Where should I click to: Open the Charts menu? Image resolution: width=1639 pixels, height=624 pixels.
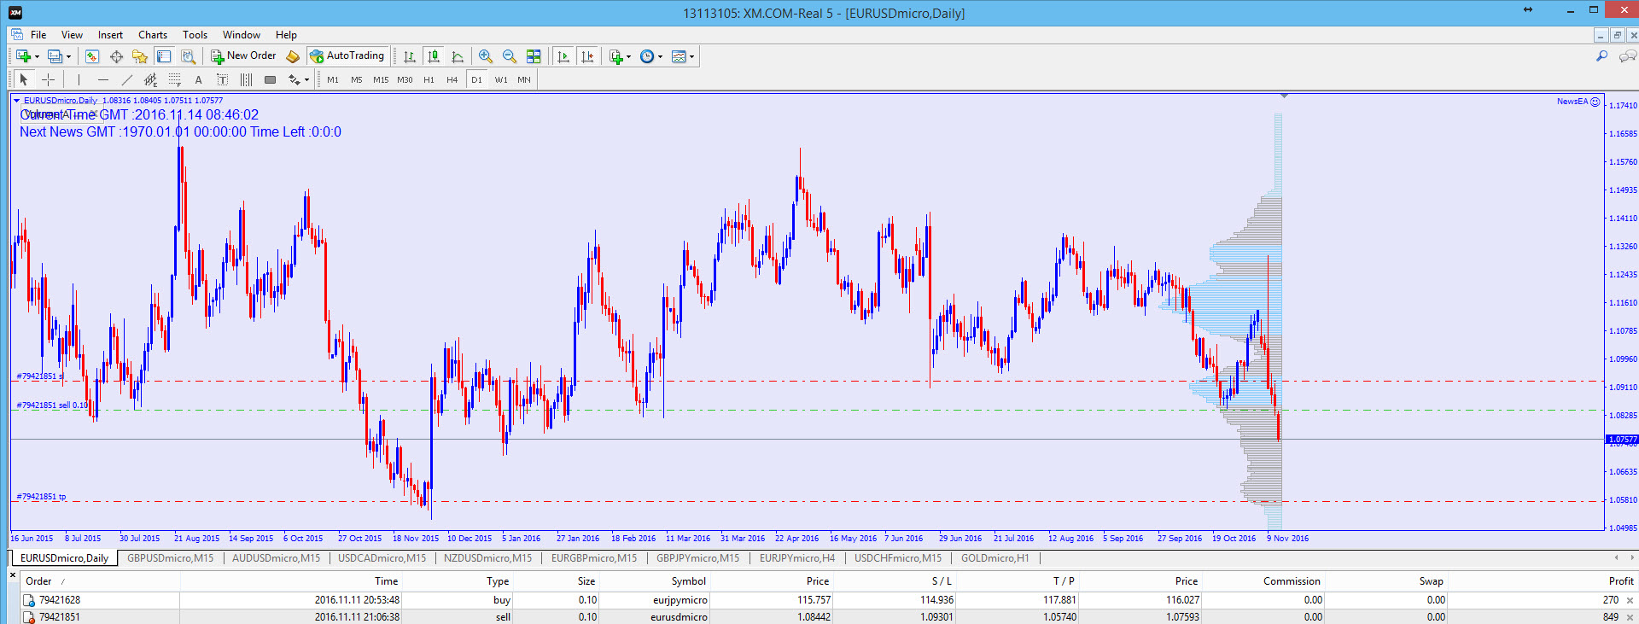tap(153, 35)
